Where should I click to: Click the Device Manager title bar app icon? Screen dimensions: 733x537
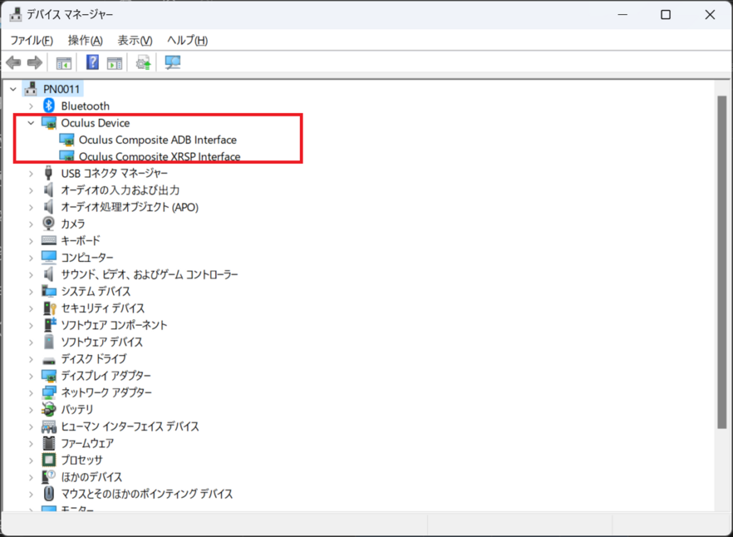(16, 14)
